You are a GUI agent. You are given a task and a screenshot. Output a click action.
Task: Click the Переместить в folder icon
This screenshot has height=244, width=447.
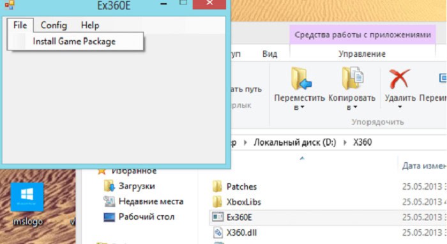tap(301, 79)
